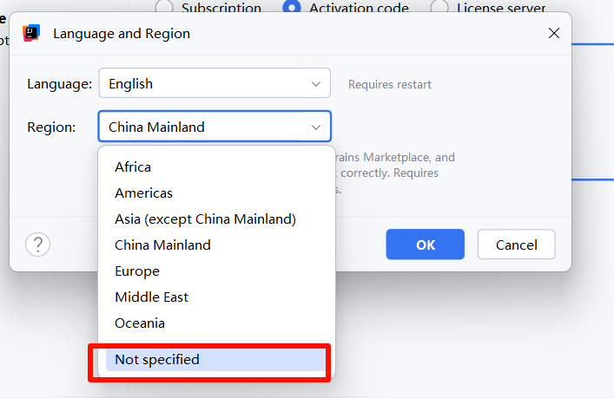Collapse the Region dropdown arrow

click(x=315, y=127)
